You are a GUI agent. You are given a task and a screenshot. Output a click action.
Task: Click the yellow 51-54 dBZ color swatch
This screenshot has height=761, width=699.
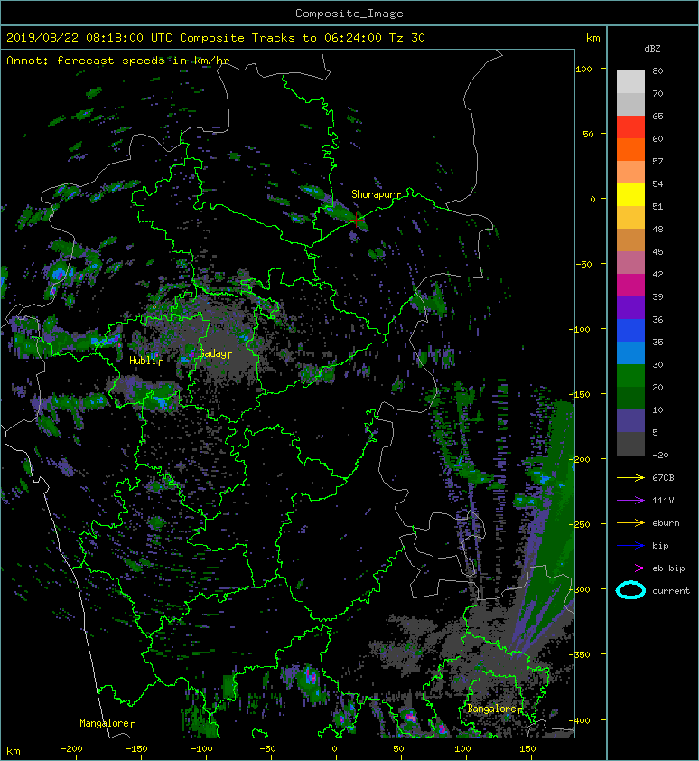pyautogui.click(x=630, y=195)
